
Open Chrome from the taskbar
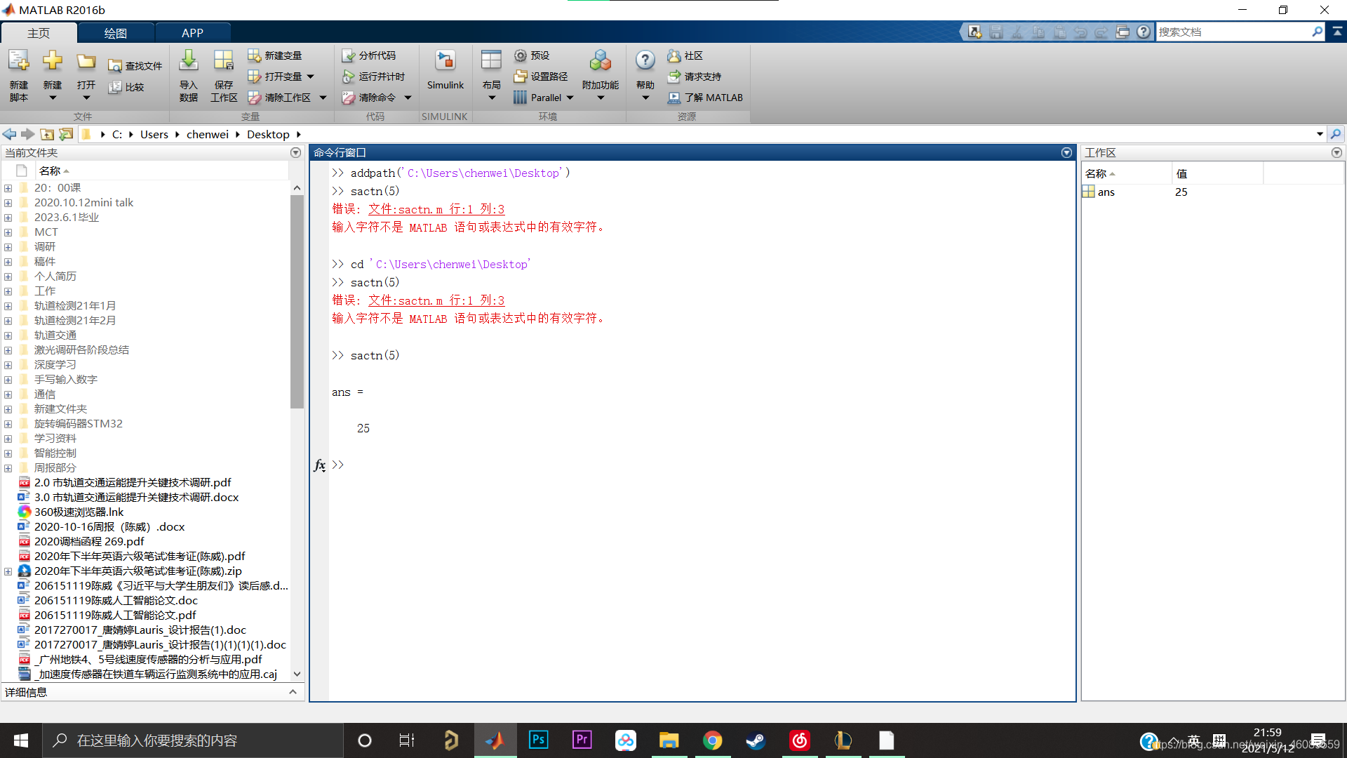[712, 740]
